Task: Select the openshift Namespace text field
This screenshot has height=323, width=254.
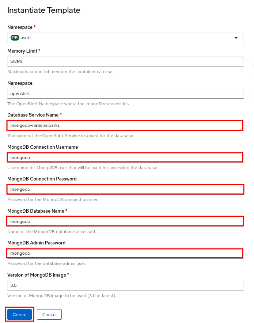Action: (125, 93)
